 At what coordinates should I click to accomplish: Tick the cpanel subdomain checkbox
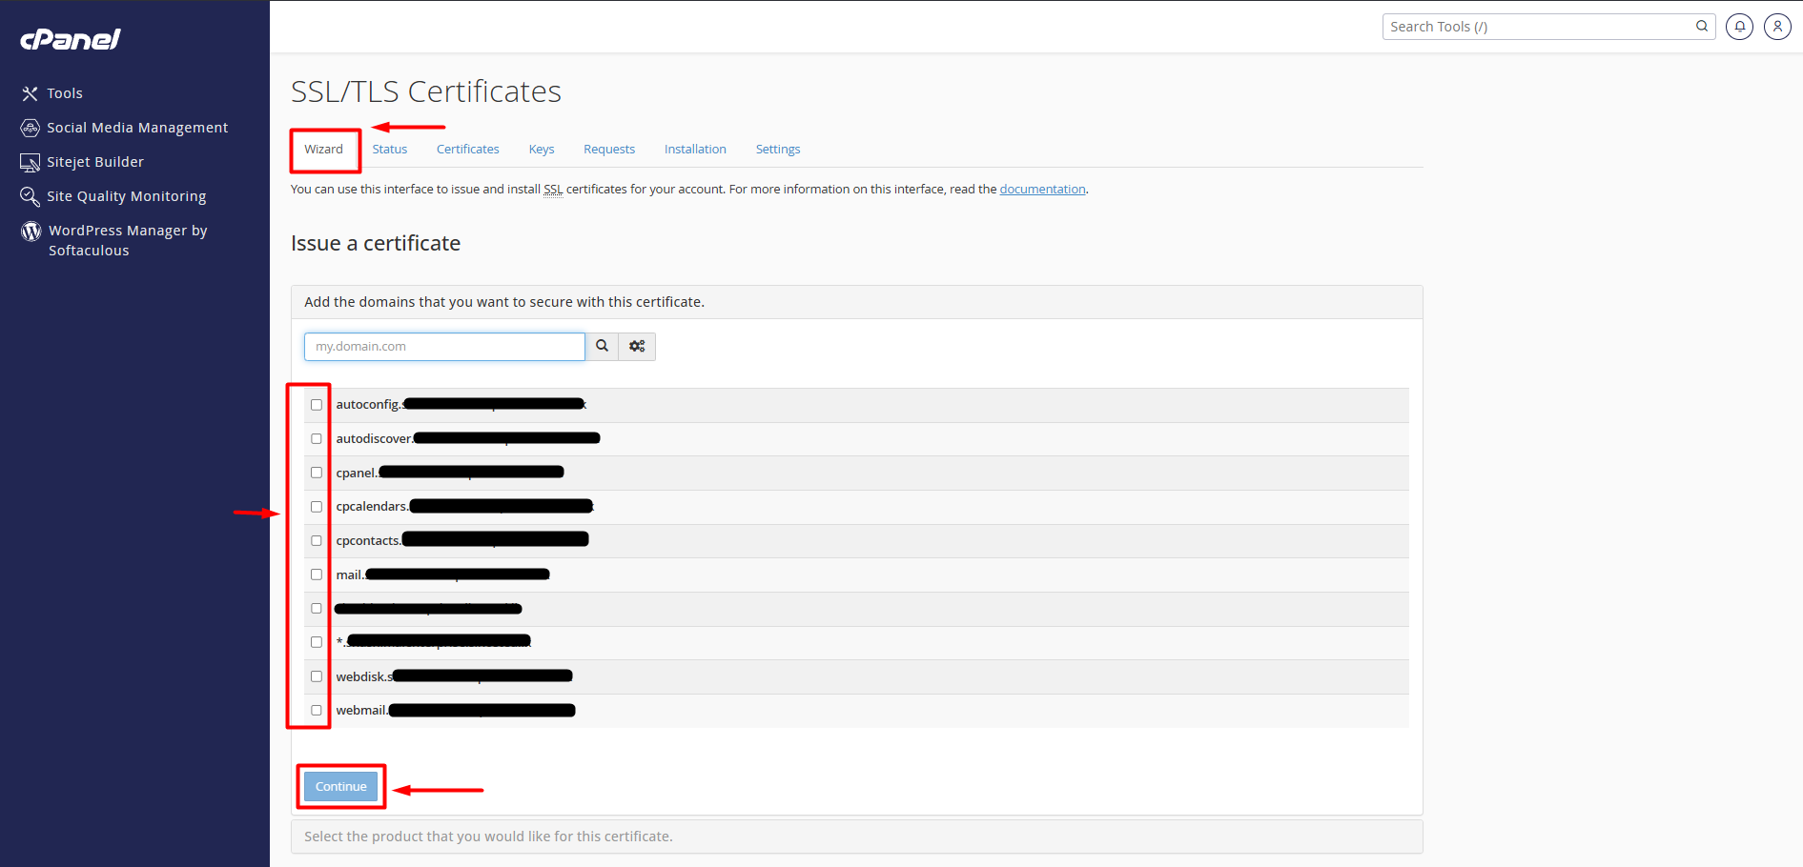click(x=317, y=473)
